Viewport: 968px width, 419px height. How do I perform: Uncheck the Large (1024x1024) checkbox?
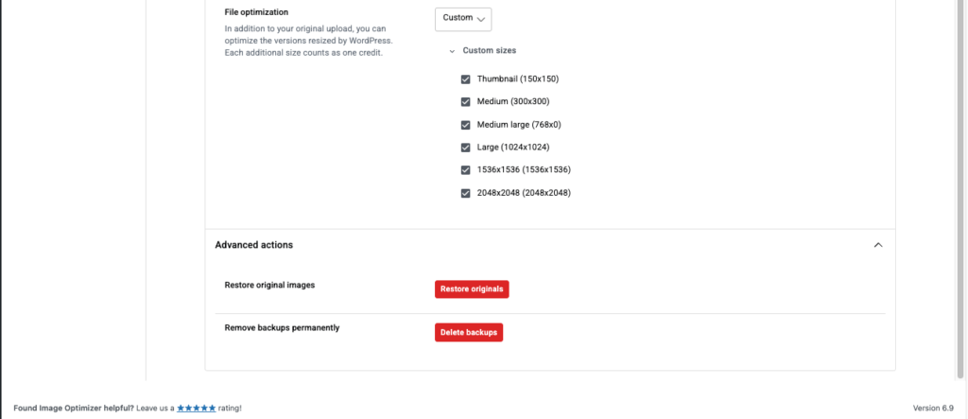[465, 148]
